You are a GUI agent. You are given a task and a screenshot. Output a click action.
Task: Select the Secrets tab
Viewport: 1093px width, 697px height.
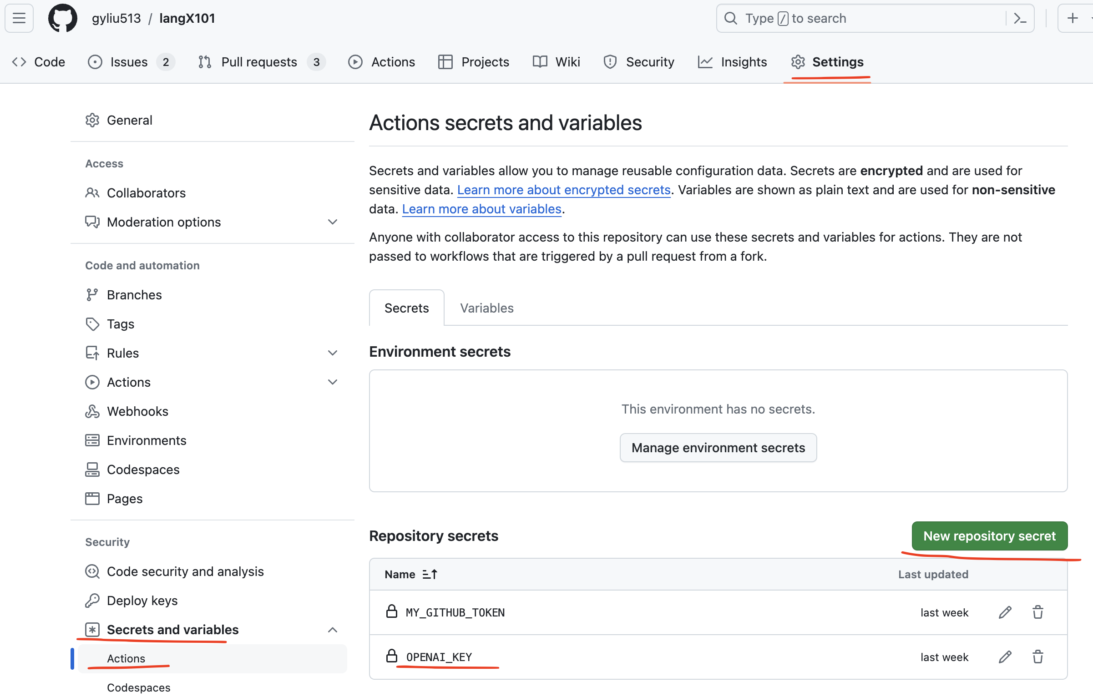click(x=407, y=308)
